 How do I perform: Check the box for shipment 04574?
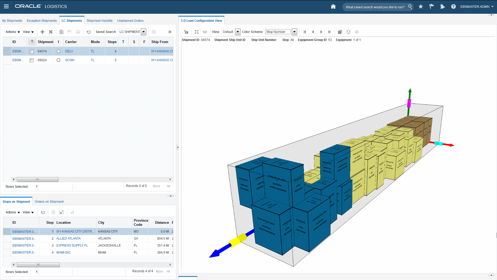click(x=32, y=52)
